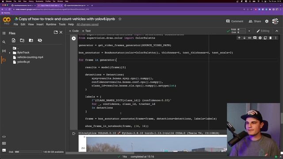Image resolution: width=283 pixels, height=159 pixels.
Task: Open the File menu
Action: [x=16, y=24]
